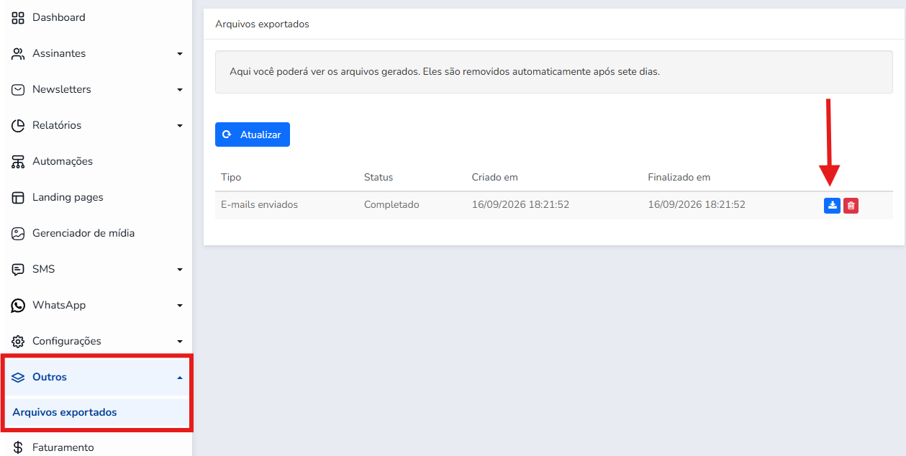Click the Newsletters envelope icon
This screenshot has height=456, width=906.
[x=18, y=89]
